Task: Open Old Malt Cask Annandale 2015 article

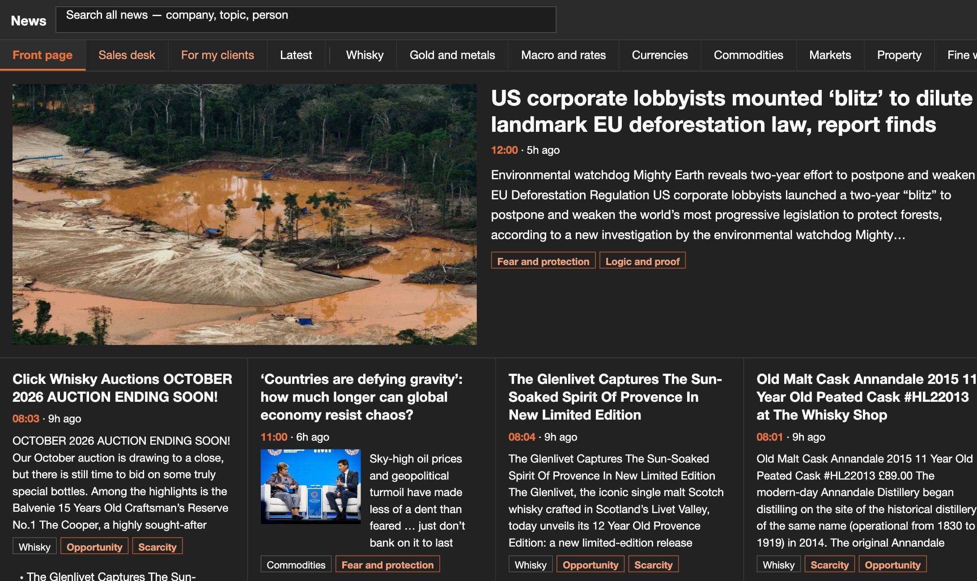Action: 866,397
